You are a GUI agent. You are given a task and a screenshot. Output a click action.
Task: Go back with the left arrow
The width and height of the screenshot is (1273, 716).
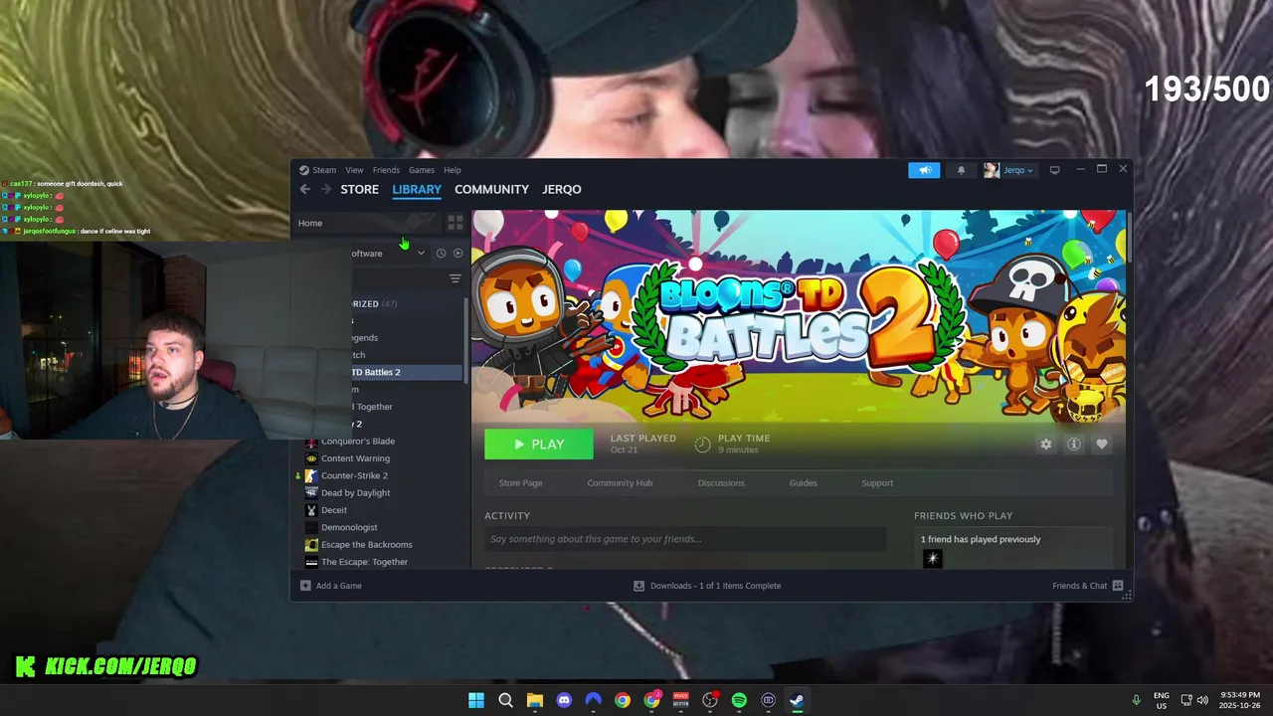(x=305, y=189)
